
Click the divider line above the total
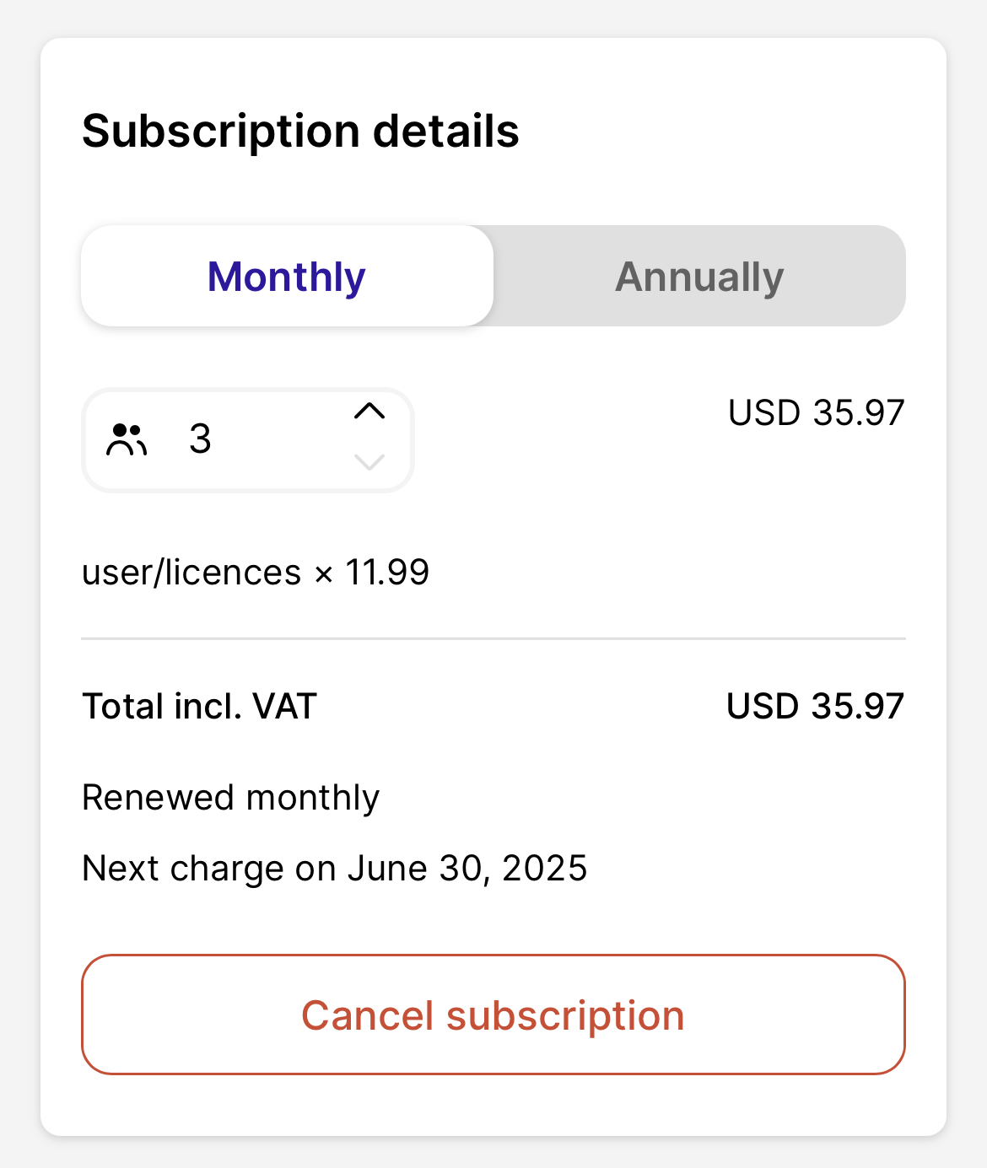tap(493, 639)
